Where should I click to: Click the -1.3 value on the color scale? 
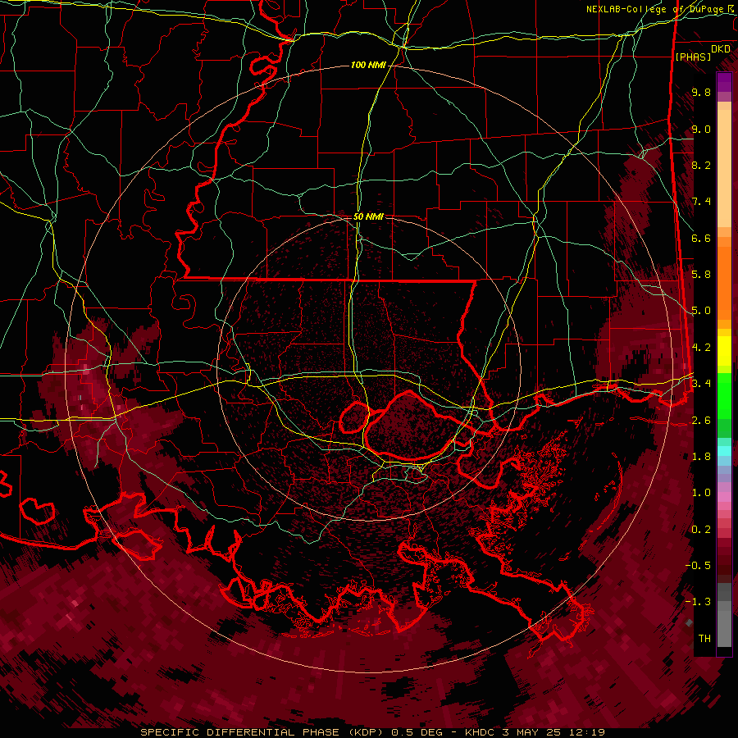tap(698, 602)
